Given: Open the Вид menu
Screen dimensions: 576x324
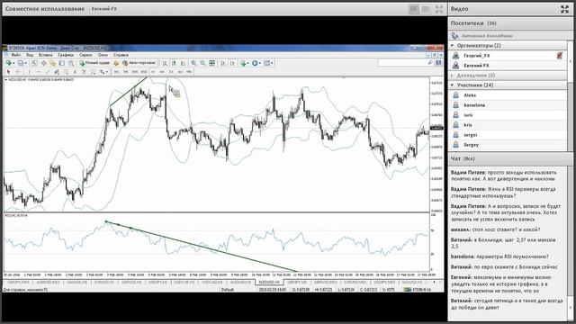Looking at the screenshot, I should click(x=30, y=55).
